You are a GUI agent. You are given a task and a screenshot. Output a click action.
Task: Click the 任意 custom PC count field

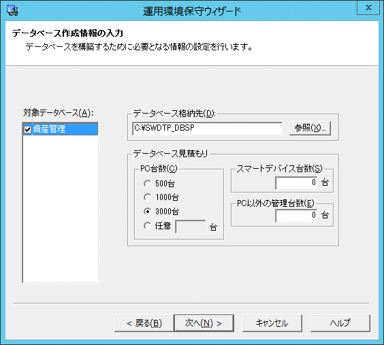pos(191,227)
